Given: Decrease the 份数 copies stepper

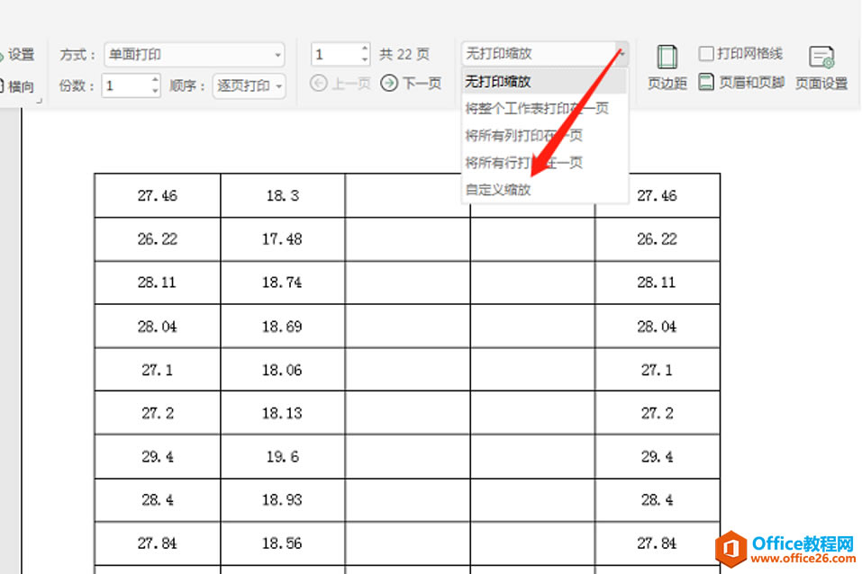Looking at the screenshot, I should 155,91.
